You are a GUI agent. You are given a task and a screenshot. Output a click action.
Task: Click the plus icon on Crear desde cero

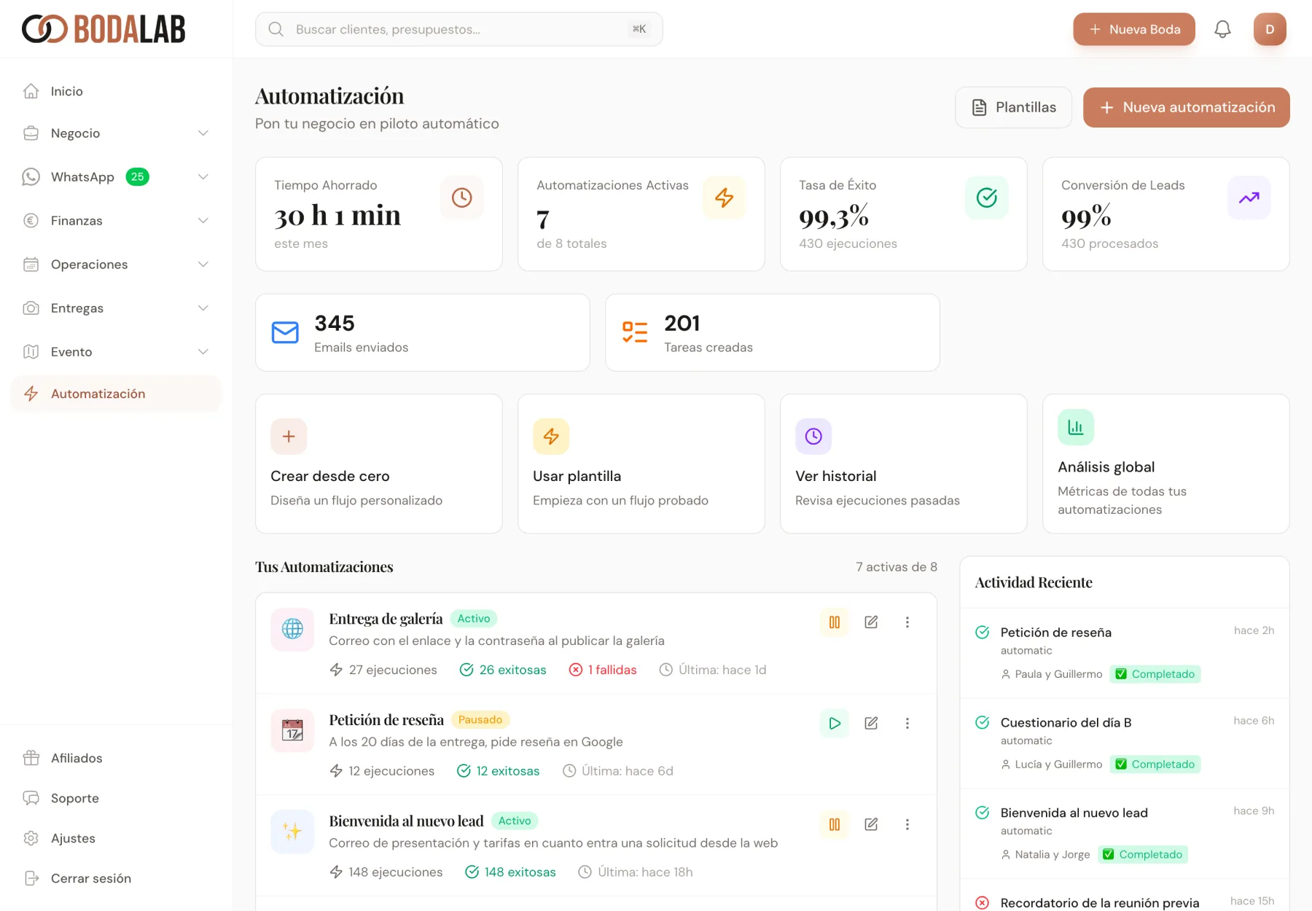pos(289,437)
